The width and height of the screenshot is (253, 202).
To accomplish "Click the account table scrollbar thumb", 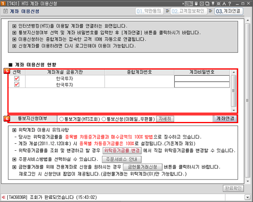I will click(234, 91).
